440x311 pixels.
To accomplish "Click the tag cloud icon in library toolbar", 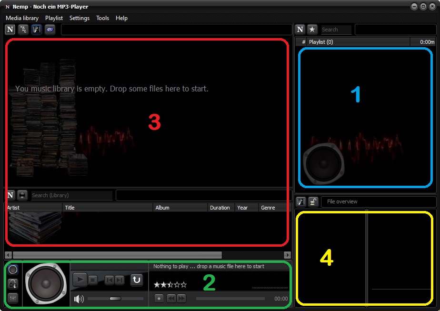I will [x=50, y=30].
